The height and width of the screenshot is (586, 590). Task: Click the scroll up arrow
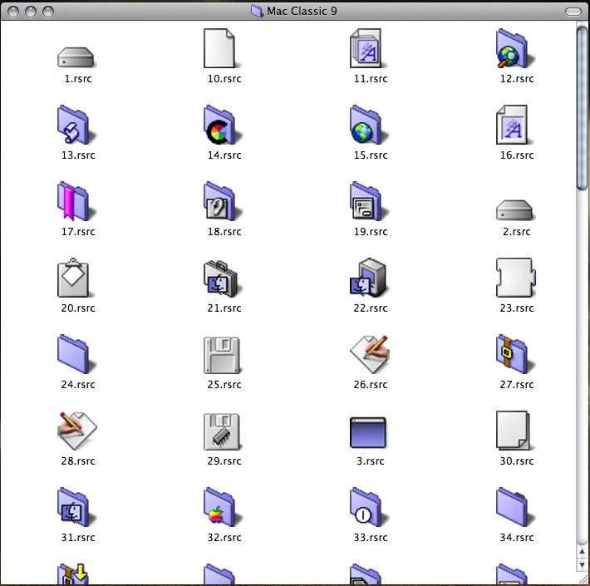tap(582, 551)
